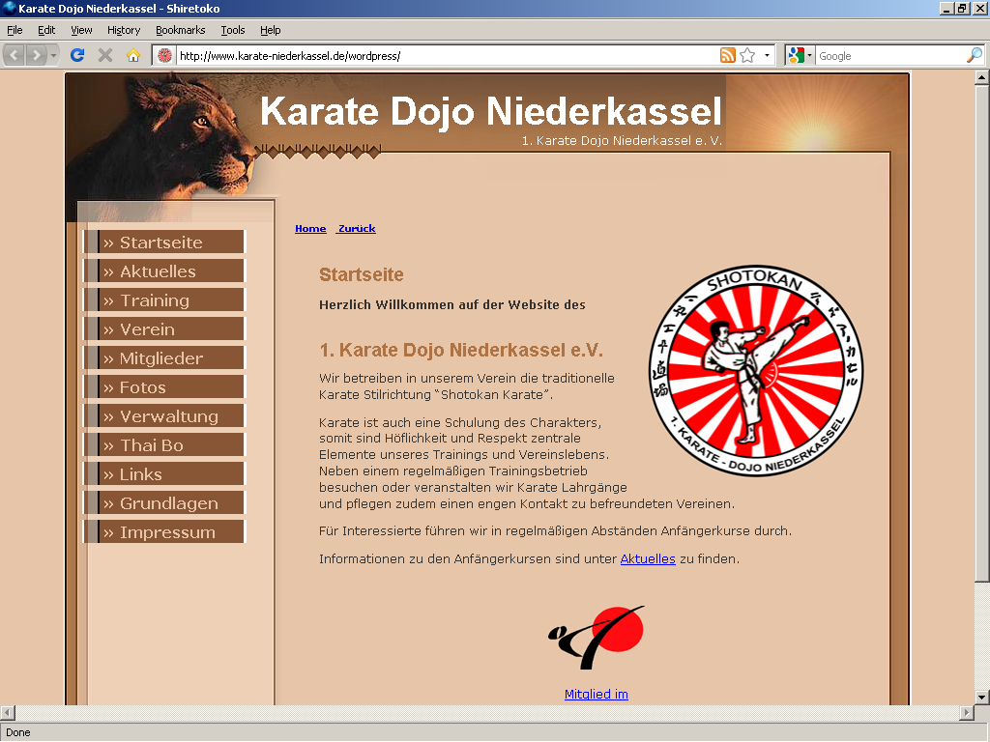Click the RSS feed icon in address bar
Image resolution: width=990 pixels, height=742 pixels.
(x=728, y=55)
